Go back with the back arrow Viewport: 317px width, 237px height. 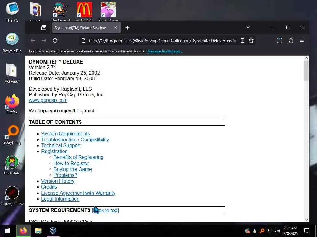point(33,40)
